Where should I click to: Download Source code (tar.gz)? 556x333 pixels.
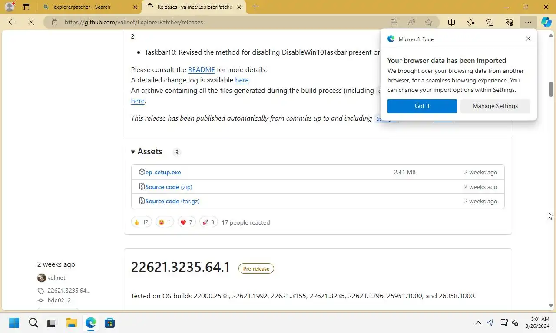pos(172,201)
